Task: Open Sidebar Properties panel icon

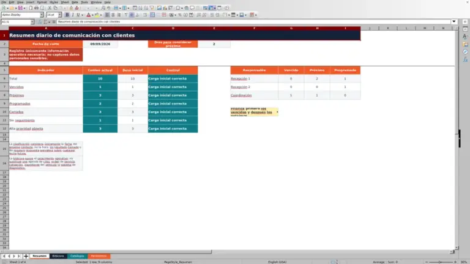Action: pos(465,29)
